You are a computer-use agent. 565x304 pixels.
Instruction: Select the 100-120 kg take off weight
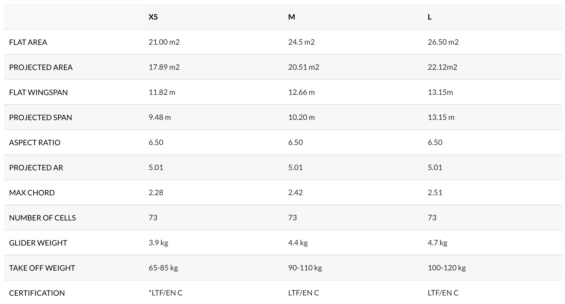point(447,268)
